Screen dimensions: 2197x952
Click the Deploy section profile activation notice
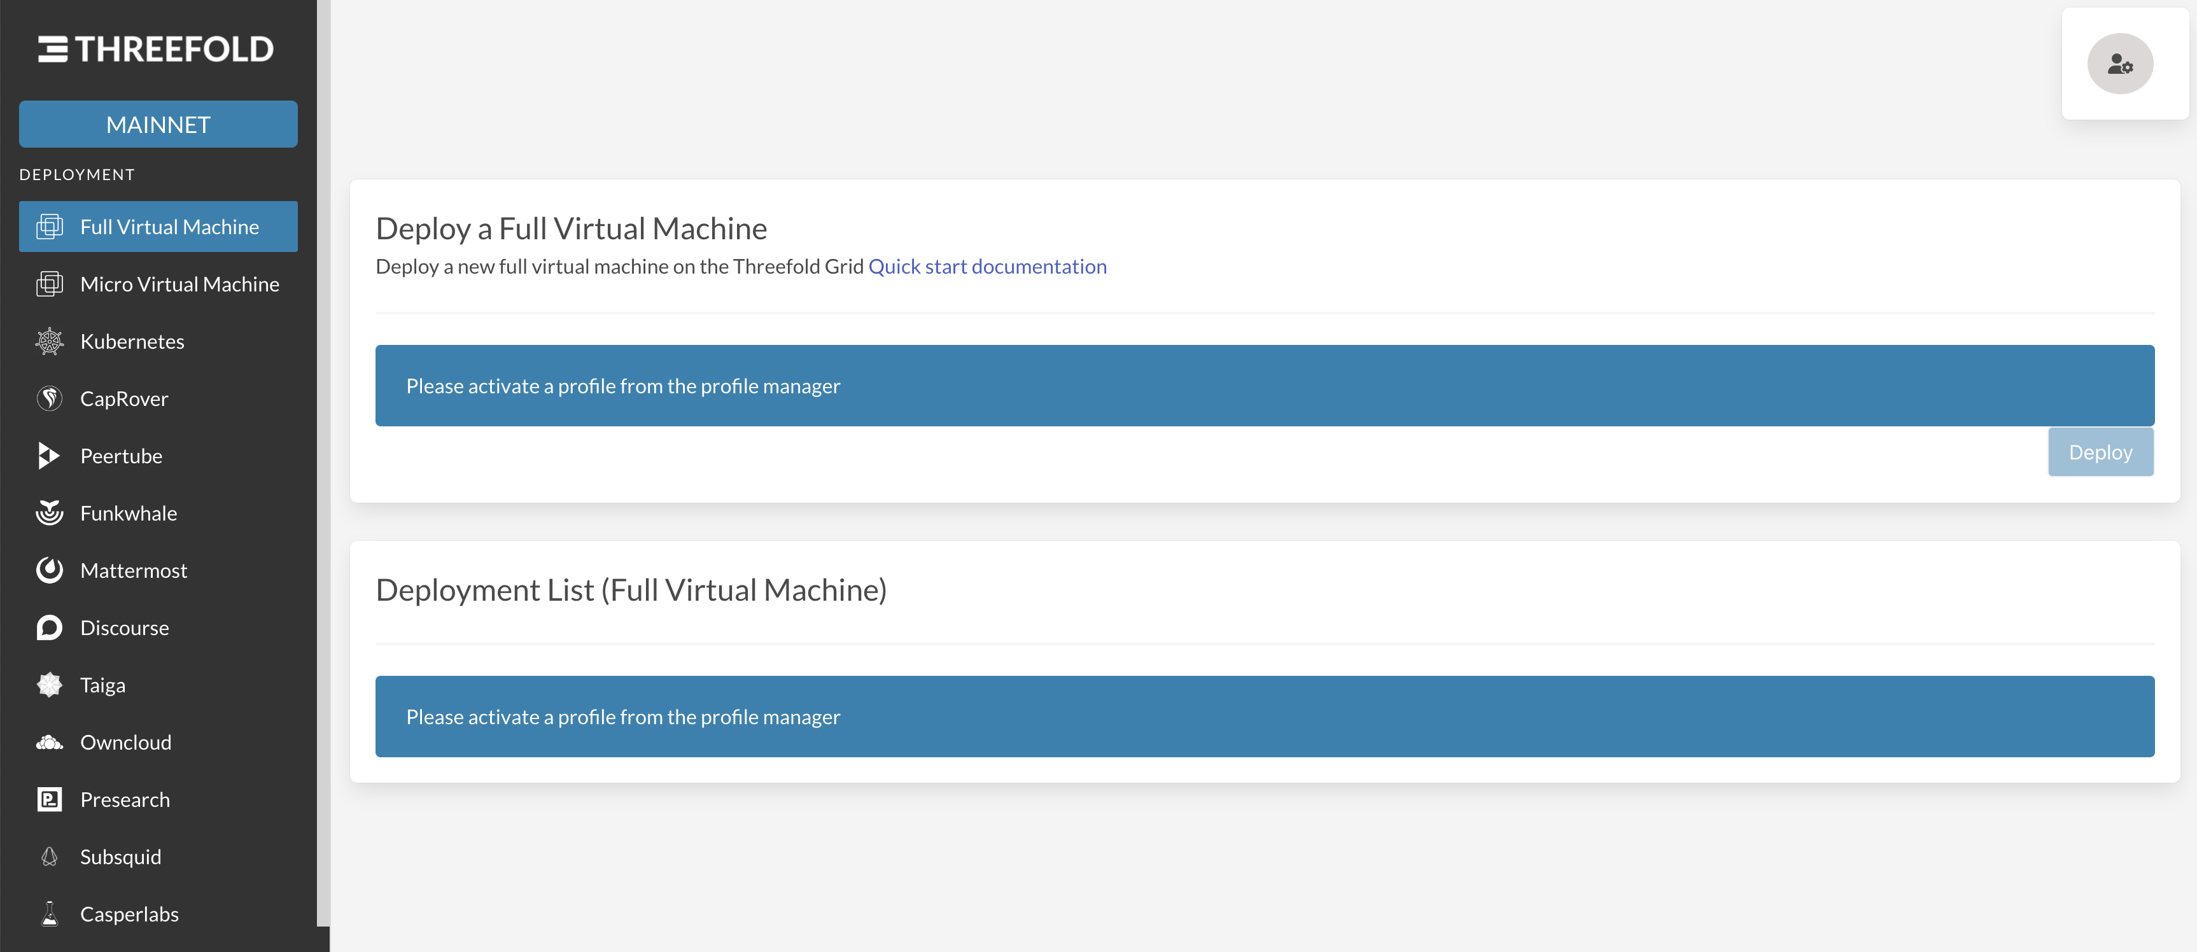pyautogui.click(x=1265, y=386)
